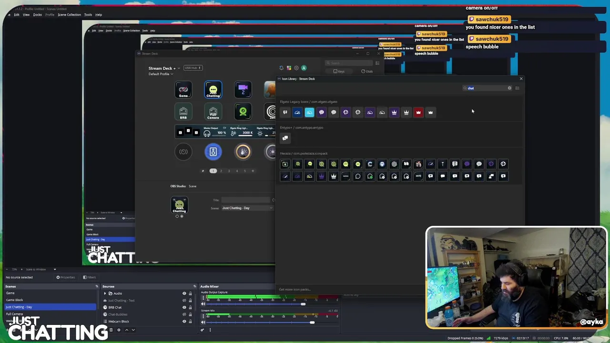Open the Tools menu in OBS
This screenshot has width=610, height=343.
(x=88, y=15)
